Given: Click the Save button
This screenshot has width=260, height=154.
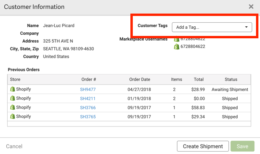Looking at the screenshot, I should [242, 146].
